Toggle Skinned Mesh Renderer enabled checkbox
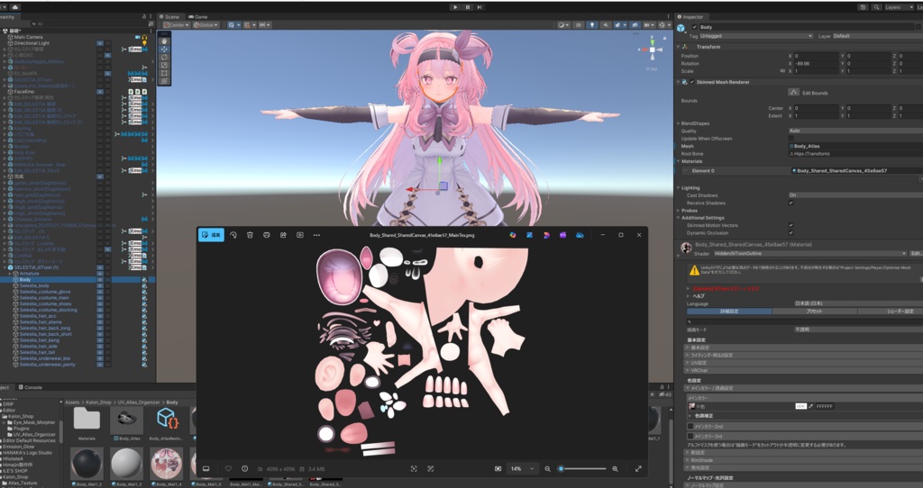 point(691,82)
